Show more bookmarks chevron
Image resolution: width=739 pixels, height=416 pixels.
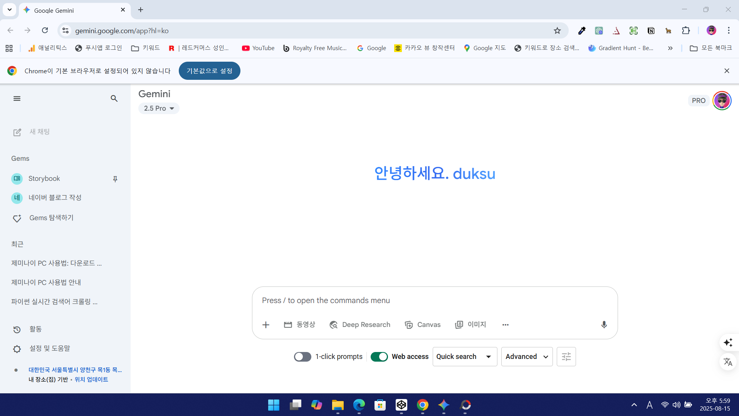670,48
